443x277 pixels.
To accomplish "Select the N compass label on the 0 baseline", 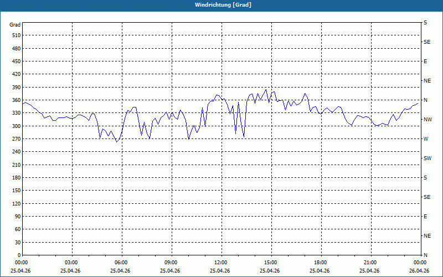I will 425,255.
